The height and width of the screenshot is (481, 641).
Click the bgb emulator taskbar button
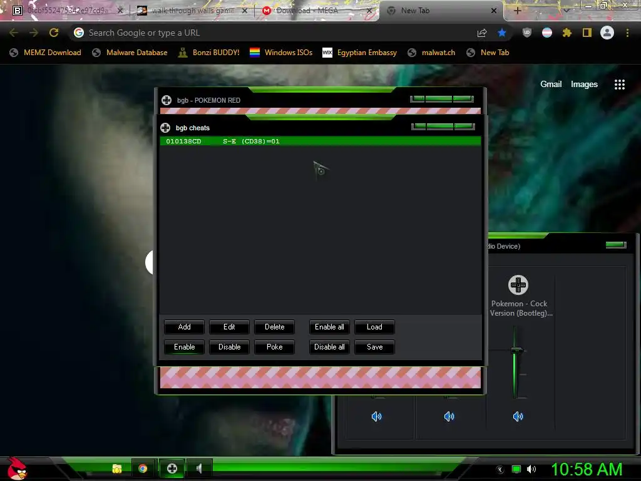click(172, 468)
